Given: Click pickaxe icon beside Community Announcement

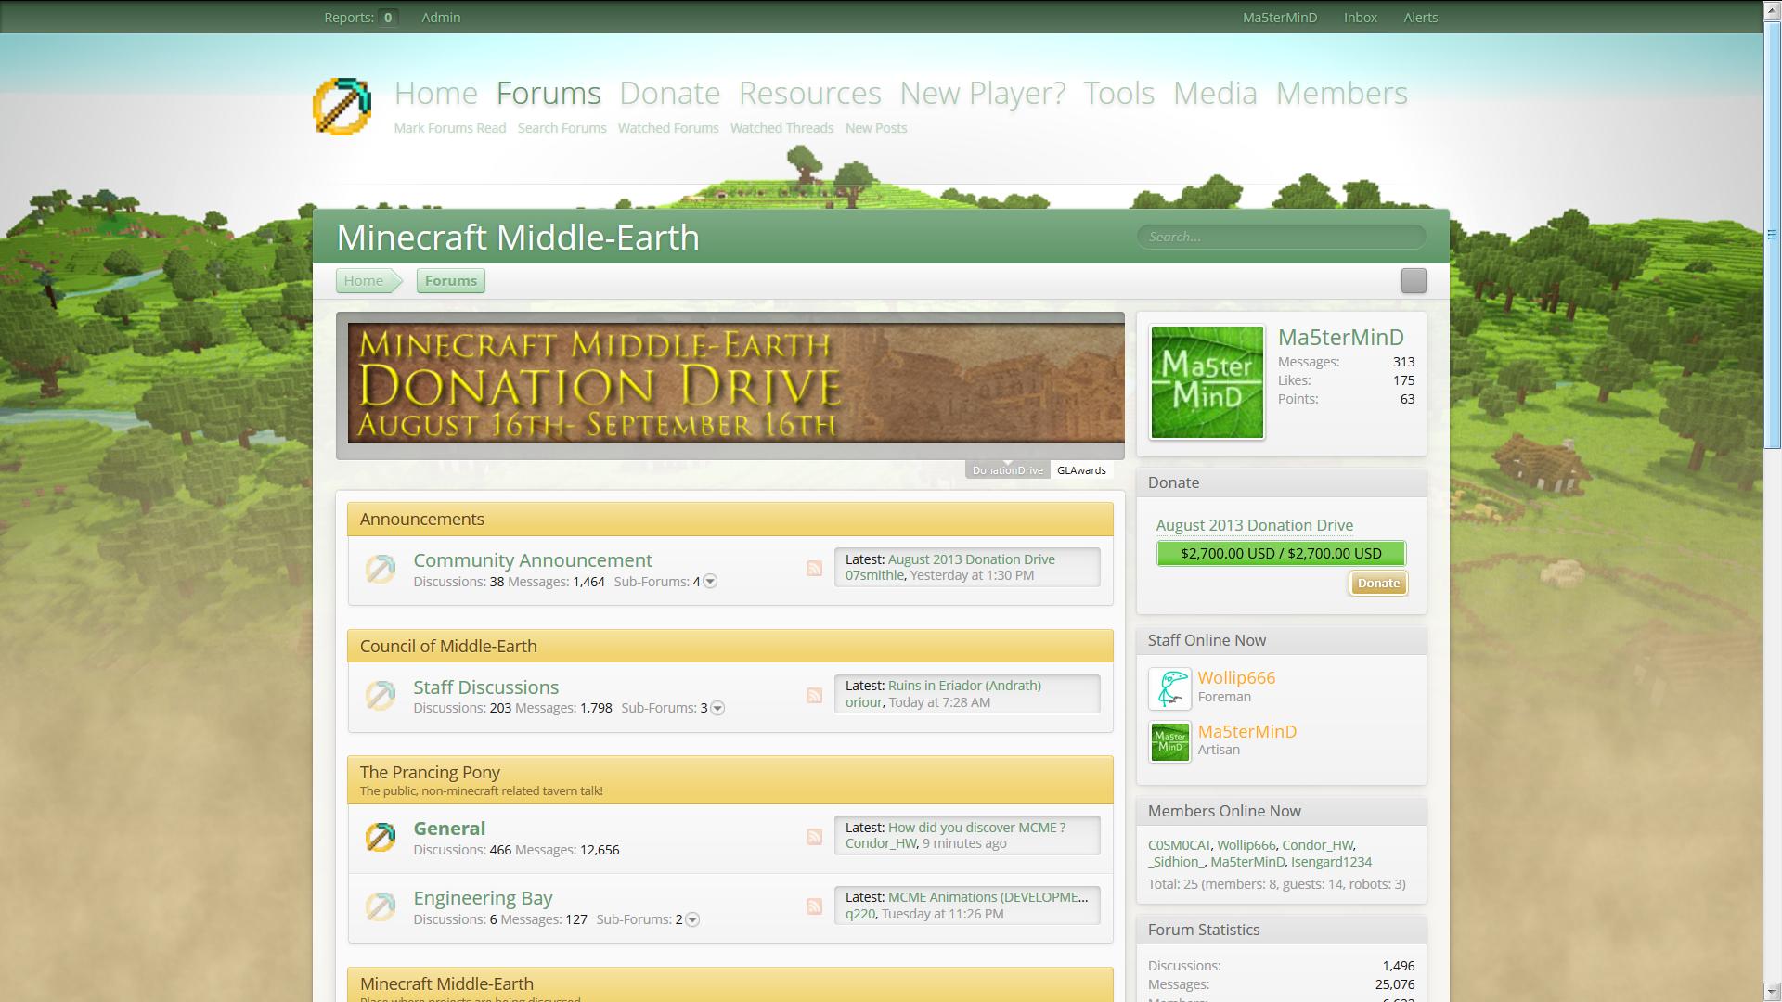Looking at the screenshot, I should 381,569.
